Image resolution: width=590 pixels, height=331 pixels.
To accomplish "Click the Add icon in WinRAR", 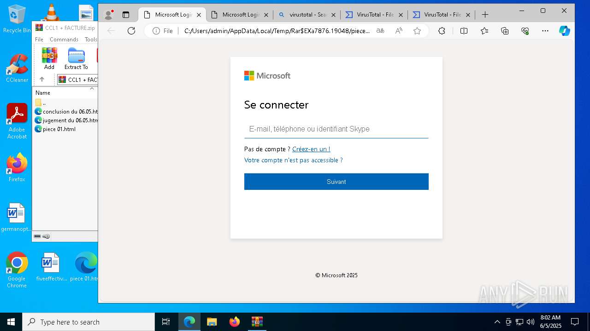I will tap(49, 58).
